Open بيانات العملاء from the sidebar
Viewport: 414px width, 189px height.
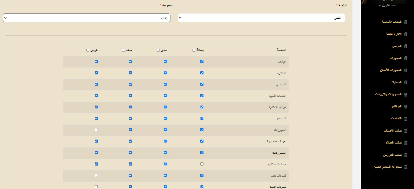tap(393, 143)
